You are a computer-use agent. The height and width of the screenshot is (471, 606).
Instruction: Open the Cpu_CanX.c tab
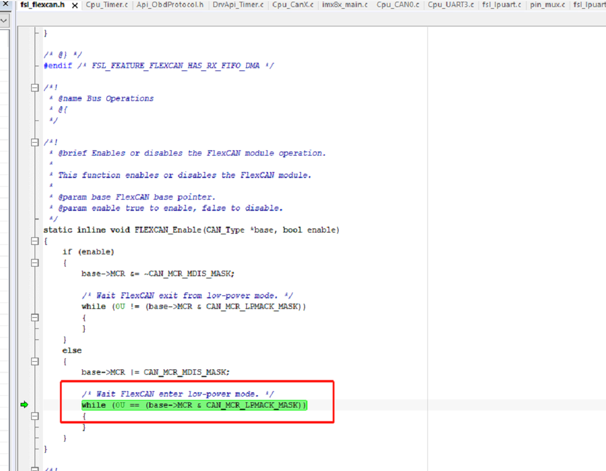tap(292, 5)
